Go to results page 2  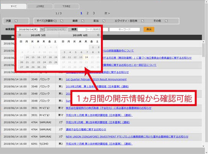[87, 13]
